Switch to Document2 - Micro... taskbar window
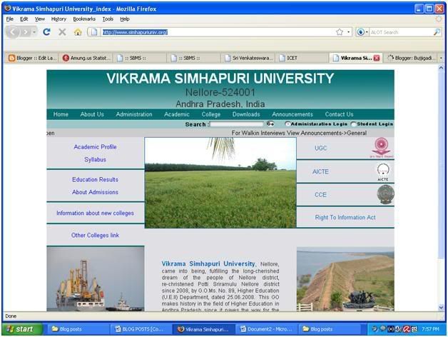The image size is (448, 337). click(266, 329)
